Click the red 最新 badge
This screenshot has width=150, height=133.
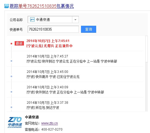(19, 43)
